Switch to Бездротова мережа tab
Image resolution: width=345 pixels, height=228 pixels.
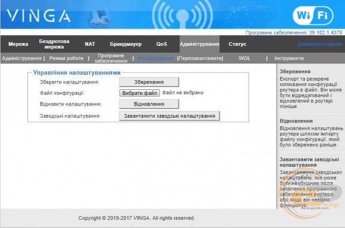[54, 44]
